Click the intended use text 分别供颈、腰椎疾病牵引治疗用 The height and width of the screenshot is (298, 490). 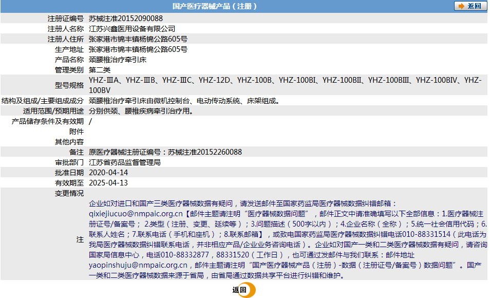pyautogui.click(x=141, y=111)
